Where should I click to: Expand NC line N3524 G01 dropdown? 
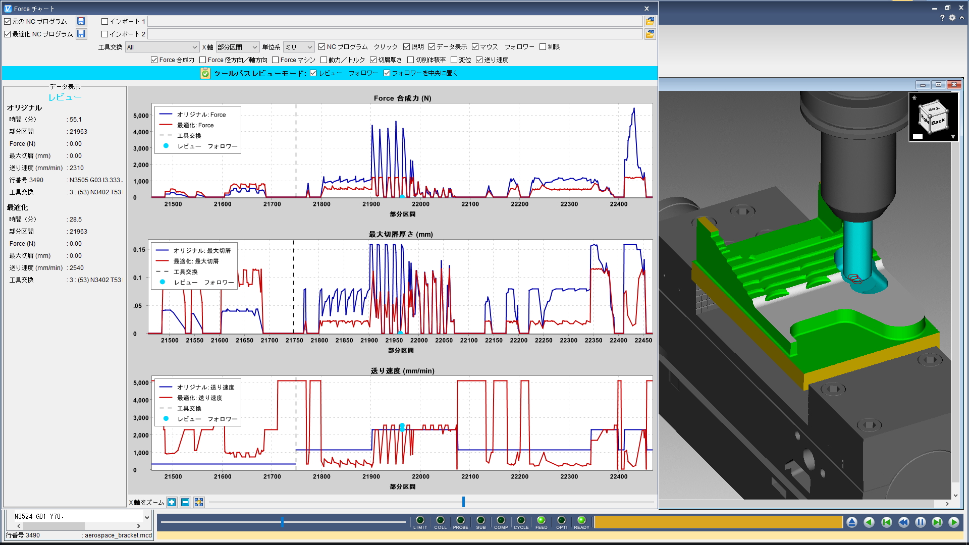click(x=147, y=517)
